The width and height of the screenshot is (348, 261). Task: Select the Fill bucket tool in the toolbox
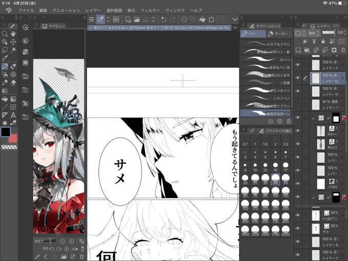[x=5, y=99]
